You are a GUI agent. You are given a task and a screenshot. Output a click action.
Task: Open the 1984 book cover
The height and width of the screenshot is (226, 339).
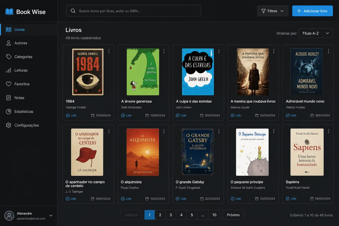[x=87, y=72]
